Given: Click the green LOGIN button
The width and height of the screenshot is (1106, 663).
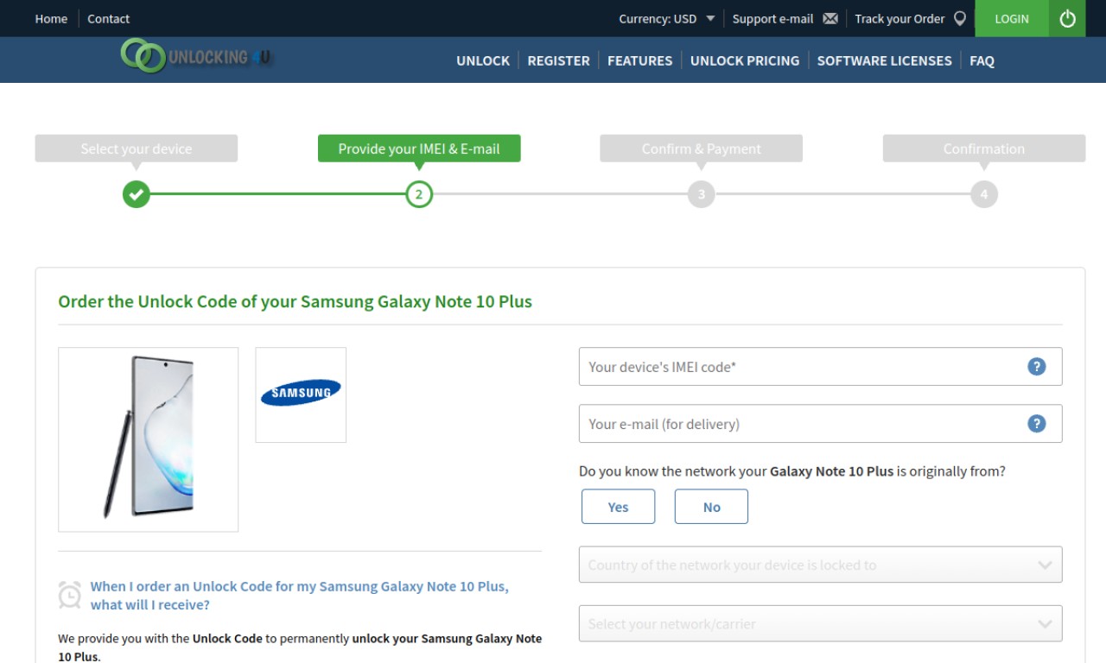Looking at the screenshot, I should 1012,18.
